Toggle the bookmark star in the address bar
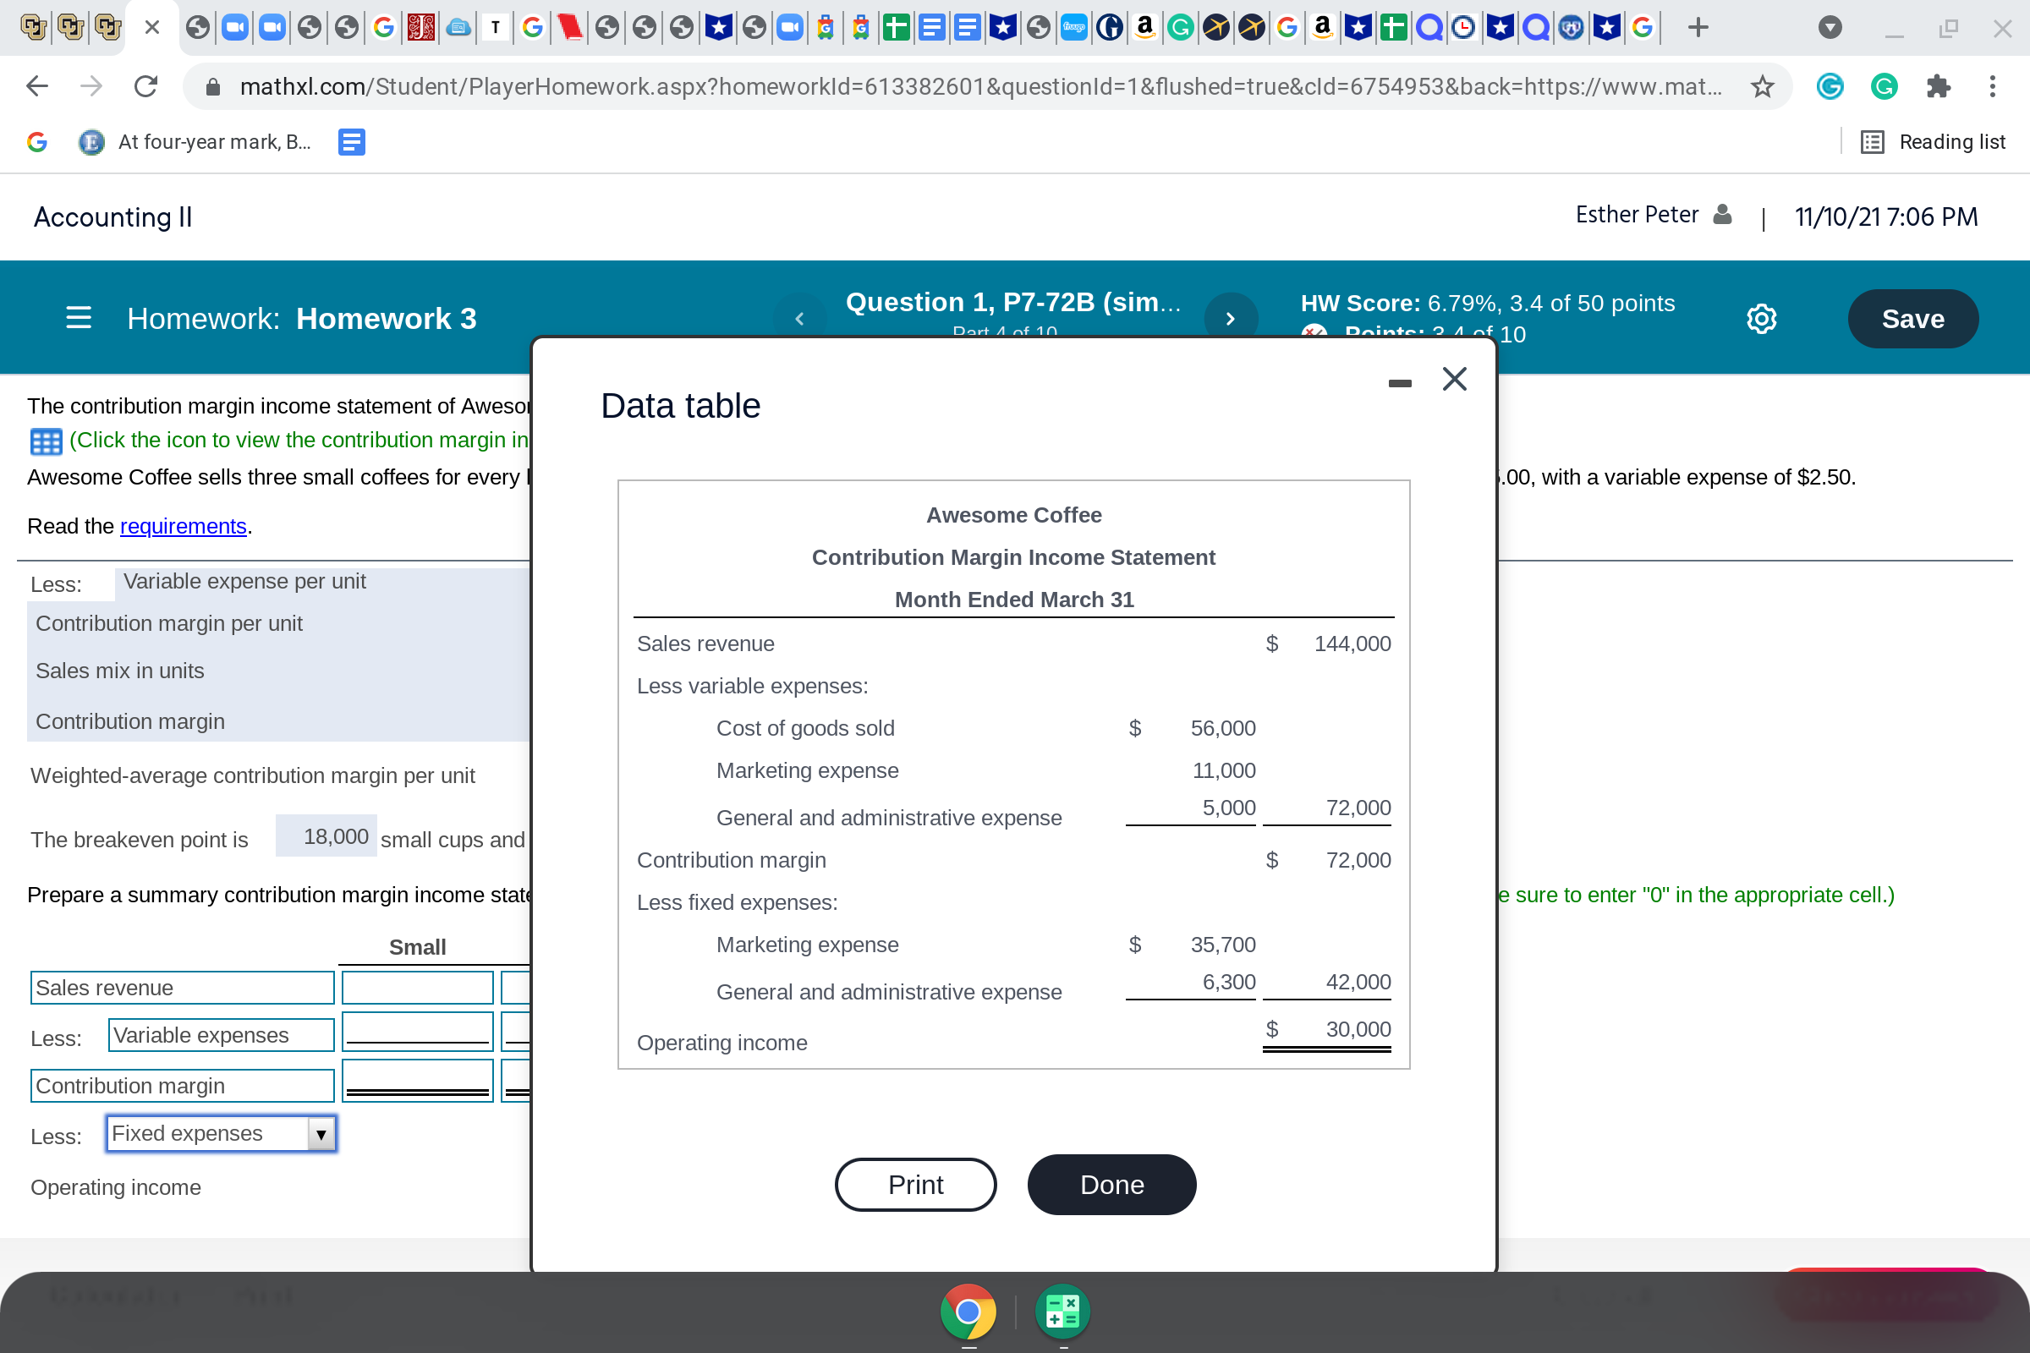The width and height of the screenshot is (2030, 1353). tap(1762, 86)
